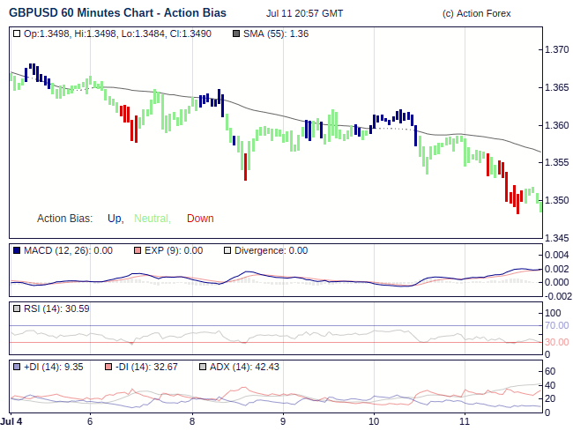Viewport: 573px width, 431px height.
Task: Click the ADX (14) legend swatch
Action: tap(203, 367)
